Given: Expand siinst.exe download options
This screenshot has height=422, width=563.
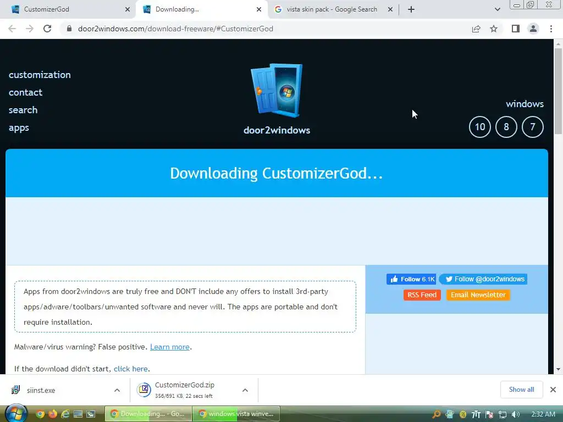Looking at the screenshot, I should pyautogui.click(x=117, y=390).
